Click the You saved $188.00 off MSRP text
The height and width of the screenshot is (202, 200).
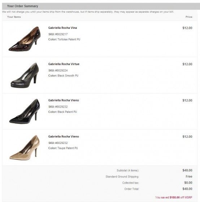pyautogui.click(x=174, y=197)
